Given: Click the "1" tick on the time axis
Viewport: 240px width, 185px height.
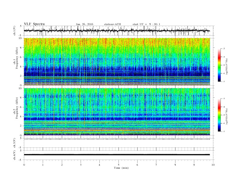Looking at the screenshot, I should pyautogui.click(x=43, y=165).
